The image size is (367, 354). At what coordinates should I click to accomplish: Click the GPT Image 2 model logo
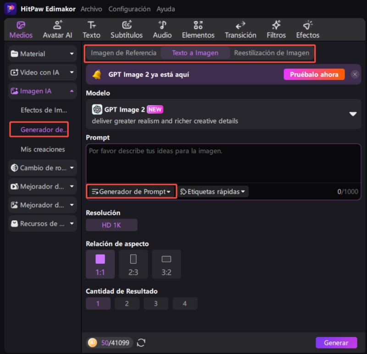97,109
